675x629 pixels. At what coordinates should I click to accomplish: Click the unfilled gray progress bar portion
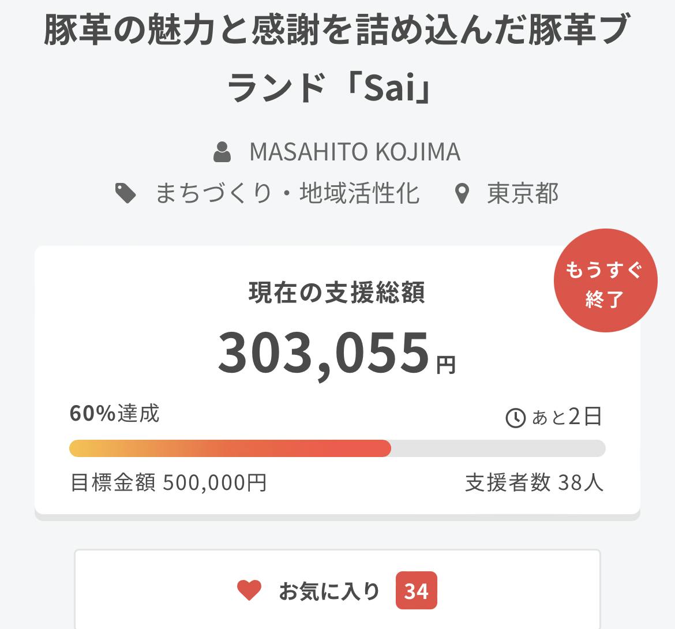[497, 448]
